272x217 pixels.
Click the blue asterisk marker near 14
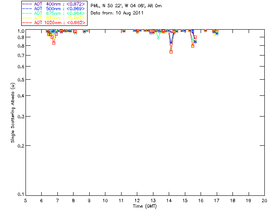(171, 42)
